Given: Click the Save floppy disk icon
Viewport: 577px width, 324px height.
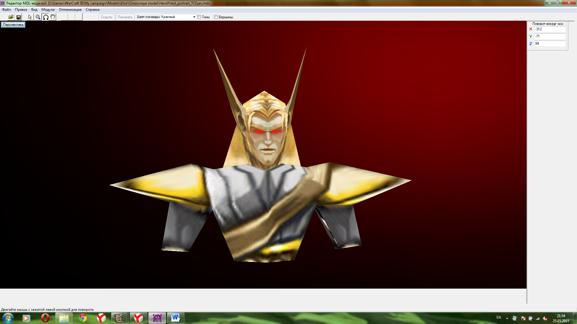Looking at the screenshot, I should tap(19, 17).
